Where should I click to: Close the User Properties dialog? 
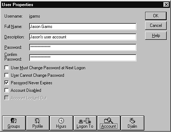pos(166,5)
